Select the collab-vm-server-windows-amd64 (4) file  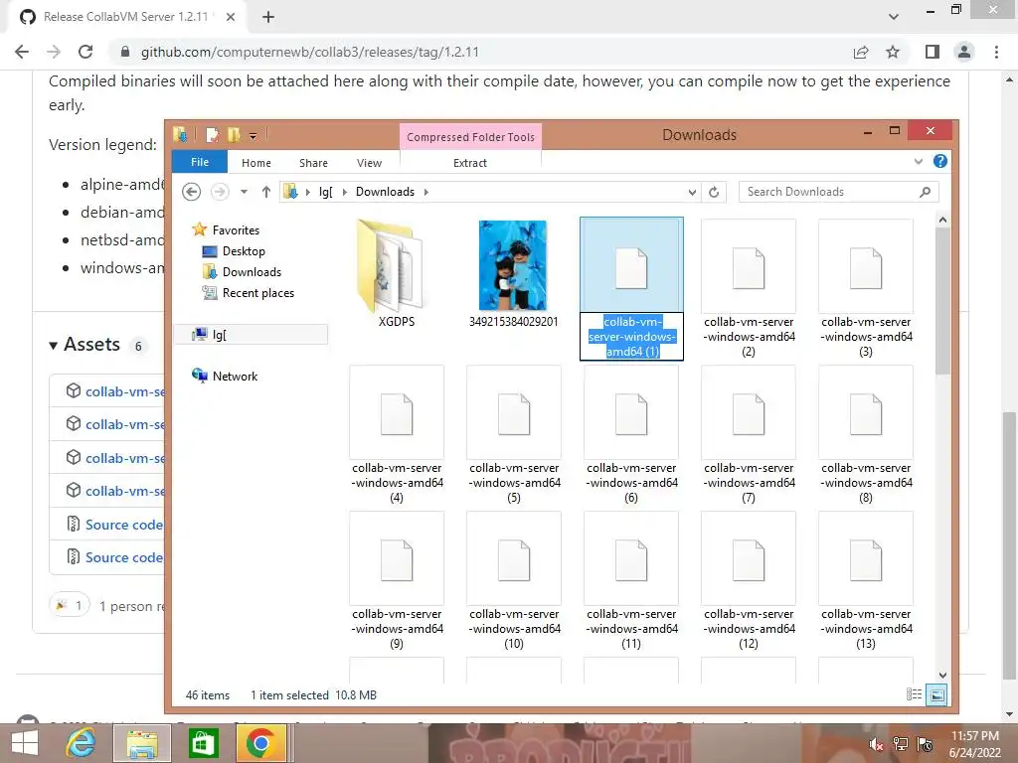396,435
